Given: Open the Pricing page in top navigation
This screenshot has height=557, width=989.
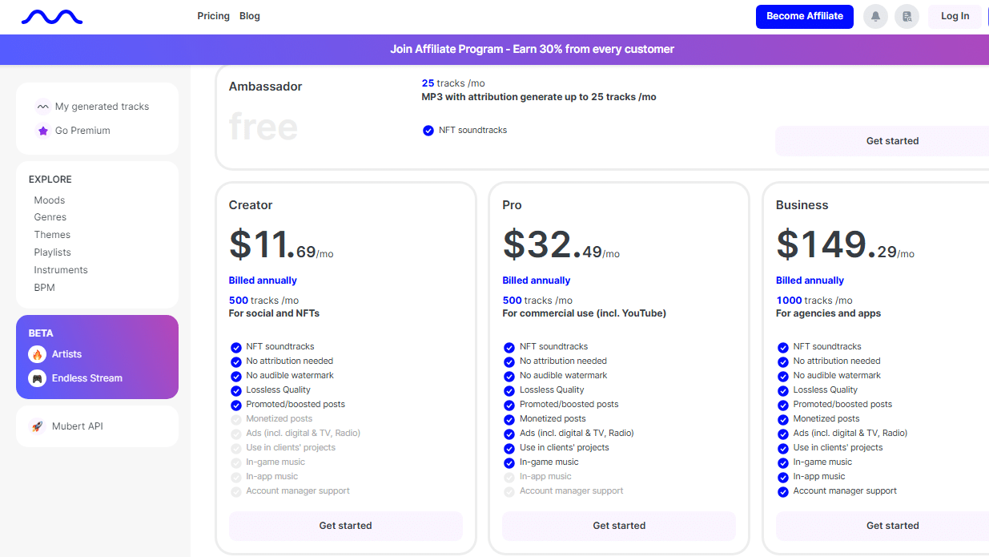Looking at the screenshot, I should click(x=213, y=16).
